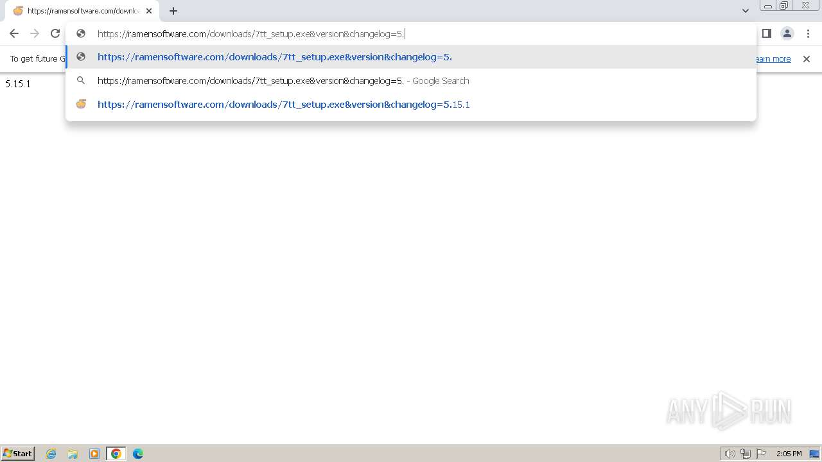Open Windows Media Player taskbar icon
Screen dimensions: 822x462
pos(94,454)
